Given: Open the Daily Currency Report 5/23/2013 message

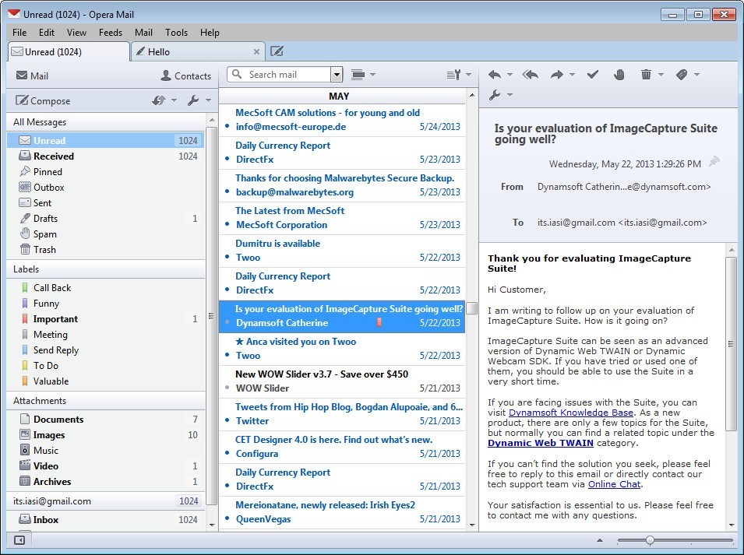Looking at the screenshot, I should click(342, 153).
